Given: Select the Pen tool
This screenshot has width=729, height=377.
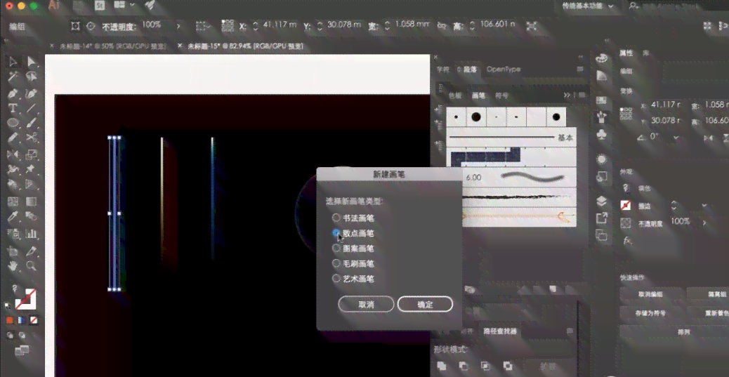Looking at the screenshot, I should (13, 93).
